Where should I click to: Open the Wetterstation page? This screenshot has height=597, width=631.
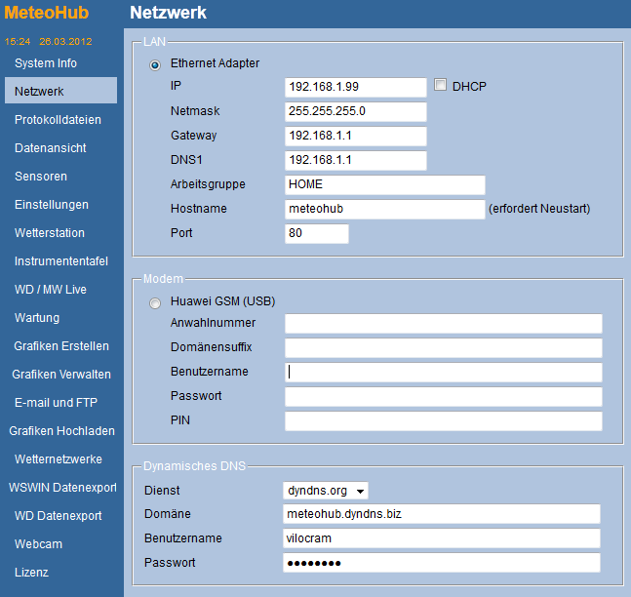pyautogui.click(x=49, y=233)
